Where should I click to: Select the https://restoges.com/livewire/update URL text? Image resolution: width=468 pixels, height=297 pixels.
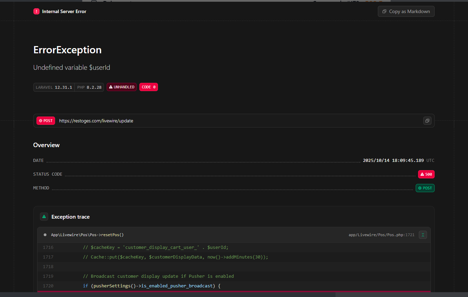96,121
